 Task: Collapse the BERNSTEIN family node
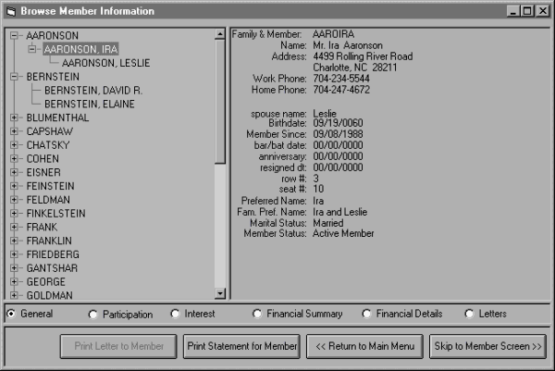(x=14, y=77)
